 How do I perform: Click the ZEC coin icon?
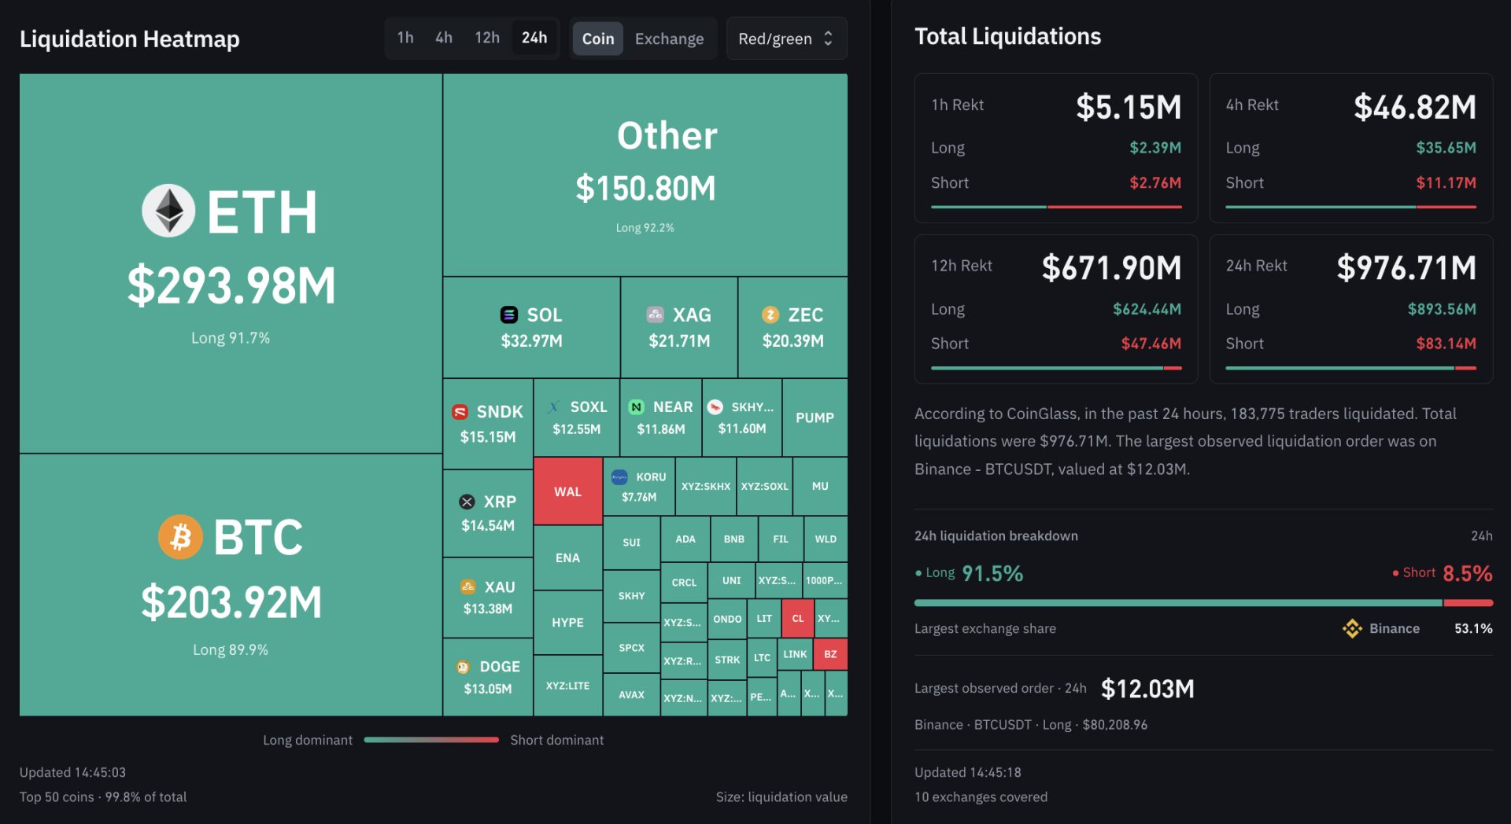(770, 315)
